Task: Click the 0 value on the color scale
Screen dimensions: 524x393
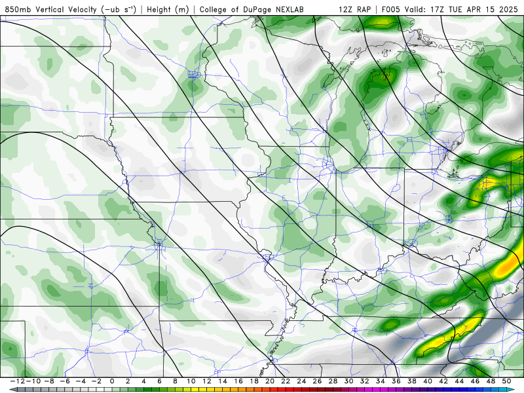Action: click(112, 381)
